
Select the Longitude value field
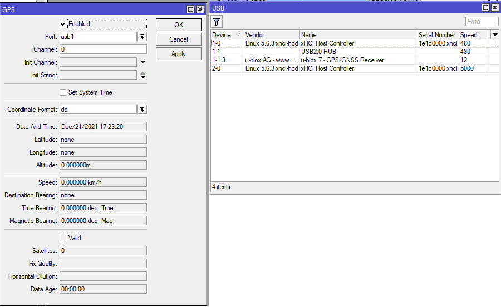103,152
